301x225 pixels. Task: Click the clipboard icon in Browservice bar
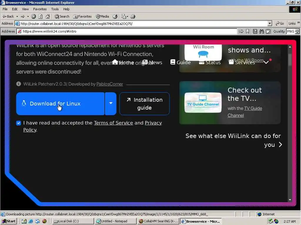[268, 31]
